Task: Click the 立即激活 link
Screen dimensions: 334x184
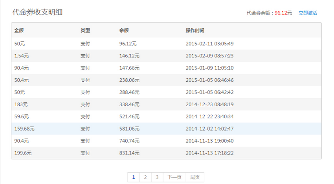Action: pyautogui.click(x=308, y=13)
